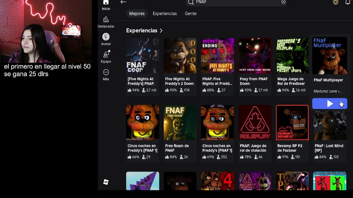Go back with the left arrow

point(123,2)
